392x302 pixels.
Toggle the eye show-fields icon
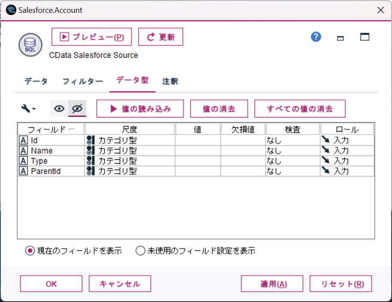(59, 109)
